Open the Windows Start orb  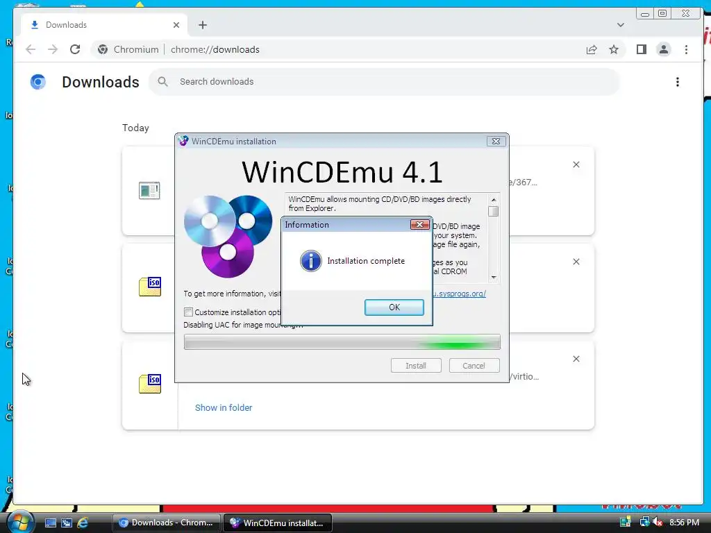tap(20, 522)
